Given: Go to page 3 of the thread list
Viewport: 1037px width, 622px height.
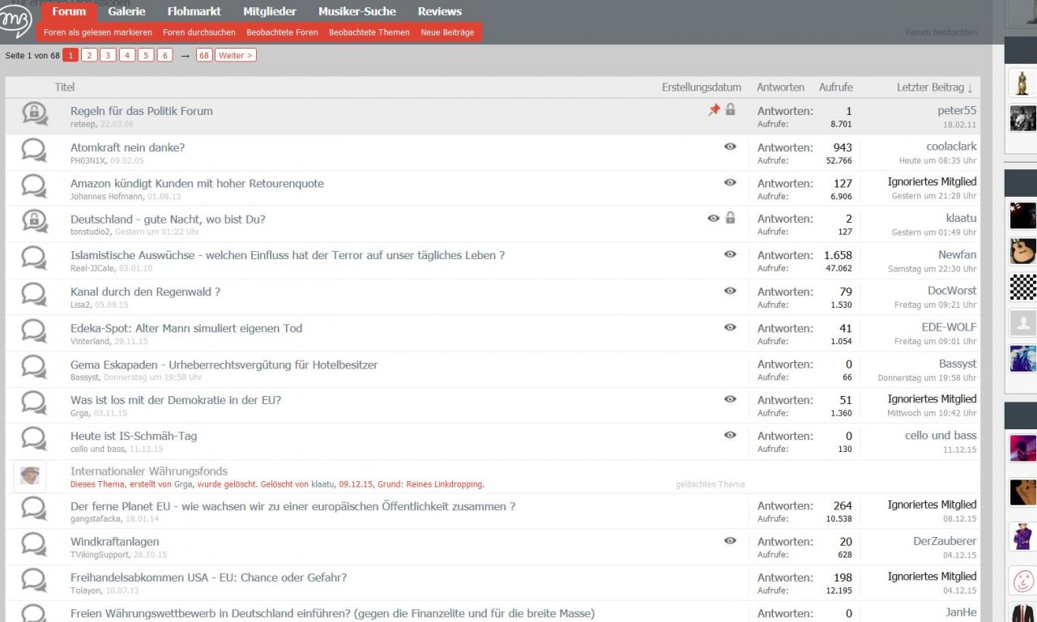Looking at the screenshot, I should tap(108, 55).
